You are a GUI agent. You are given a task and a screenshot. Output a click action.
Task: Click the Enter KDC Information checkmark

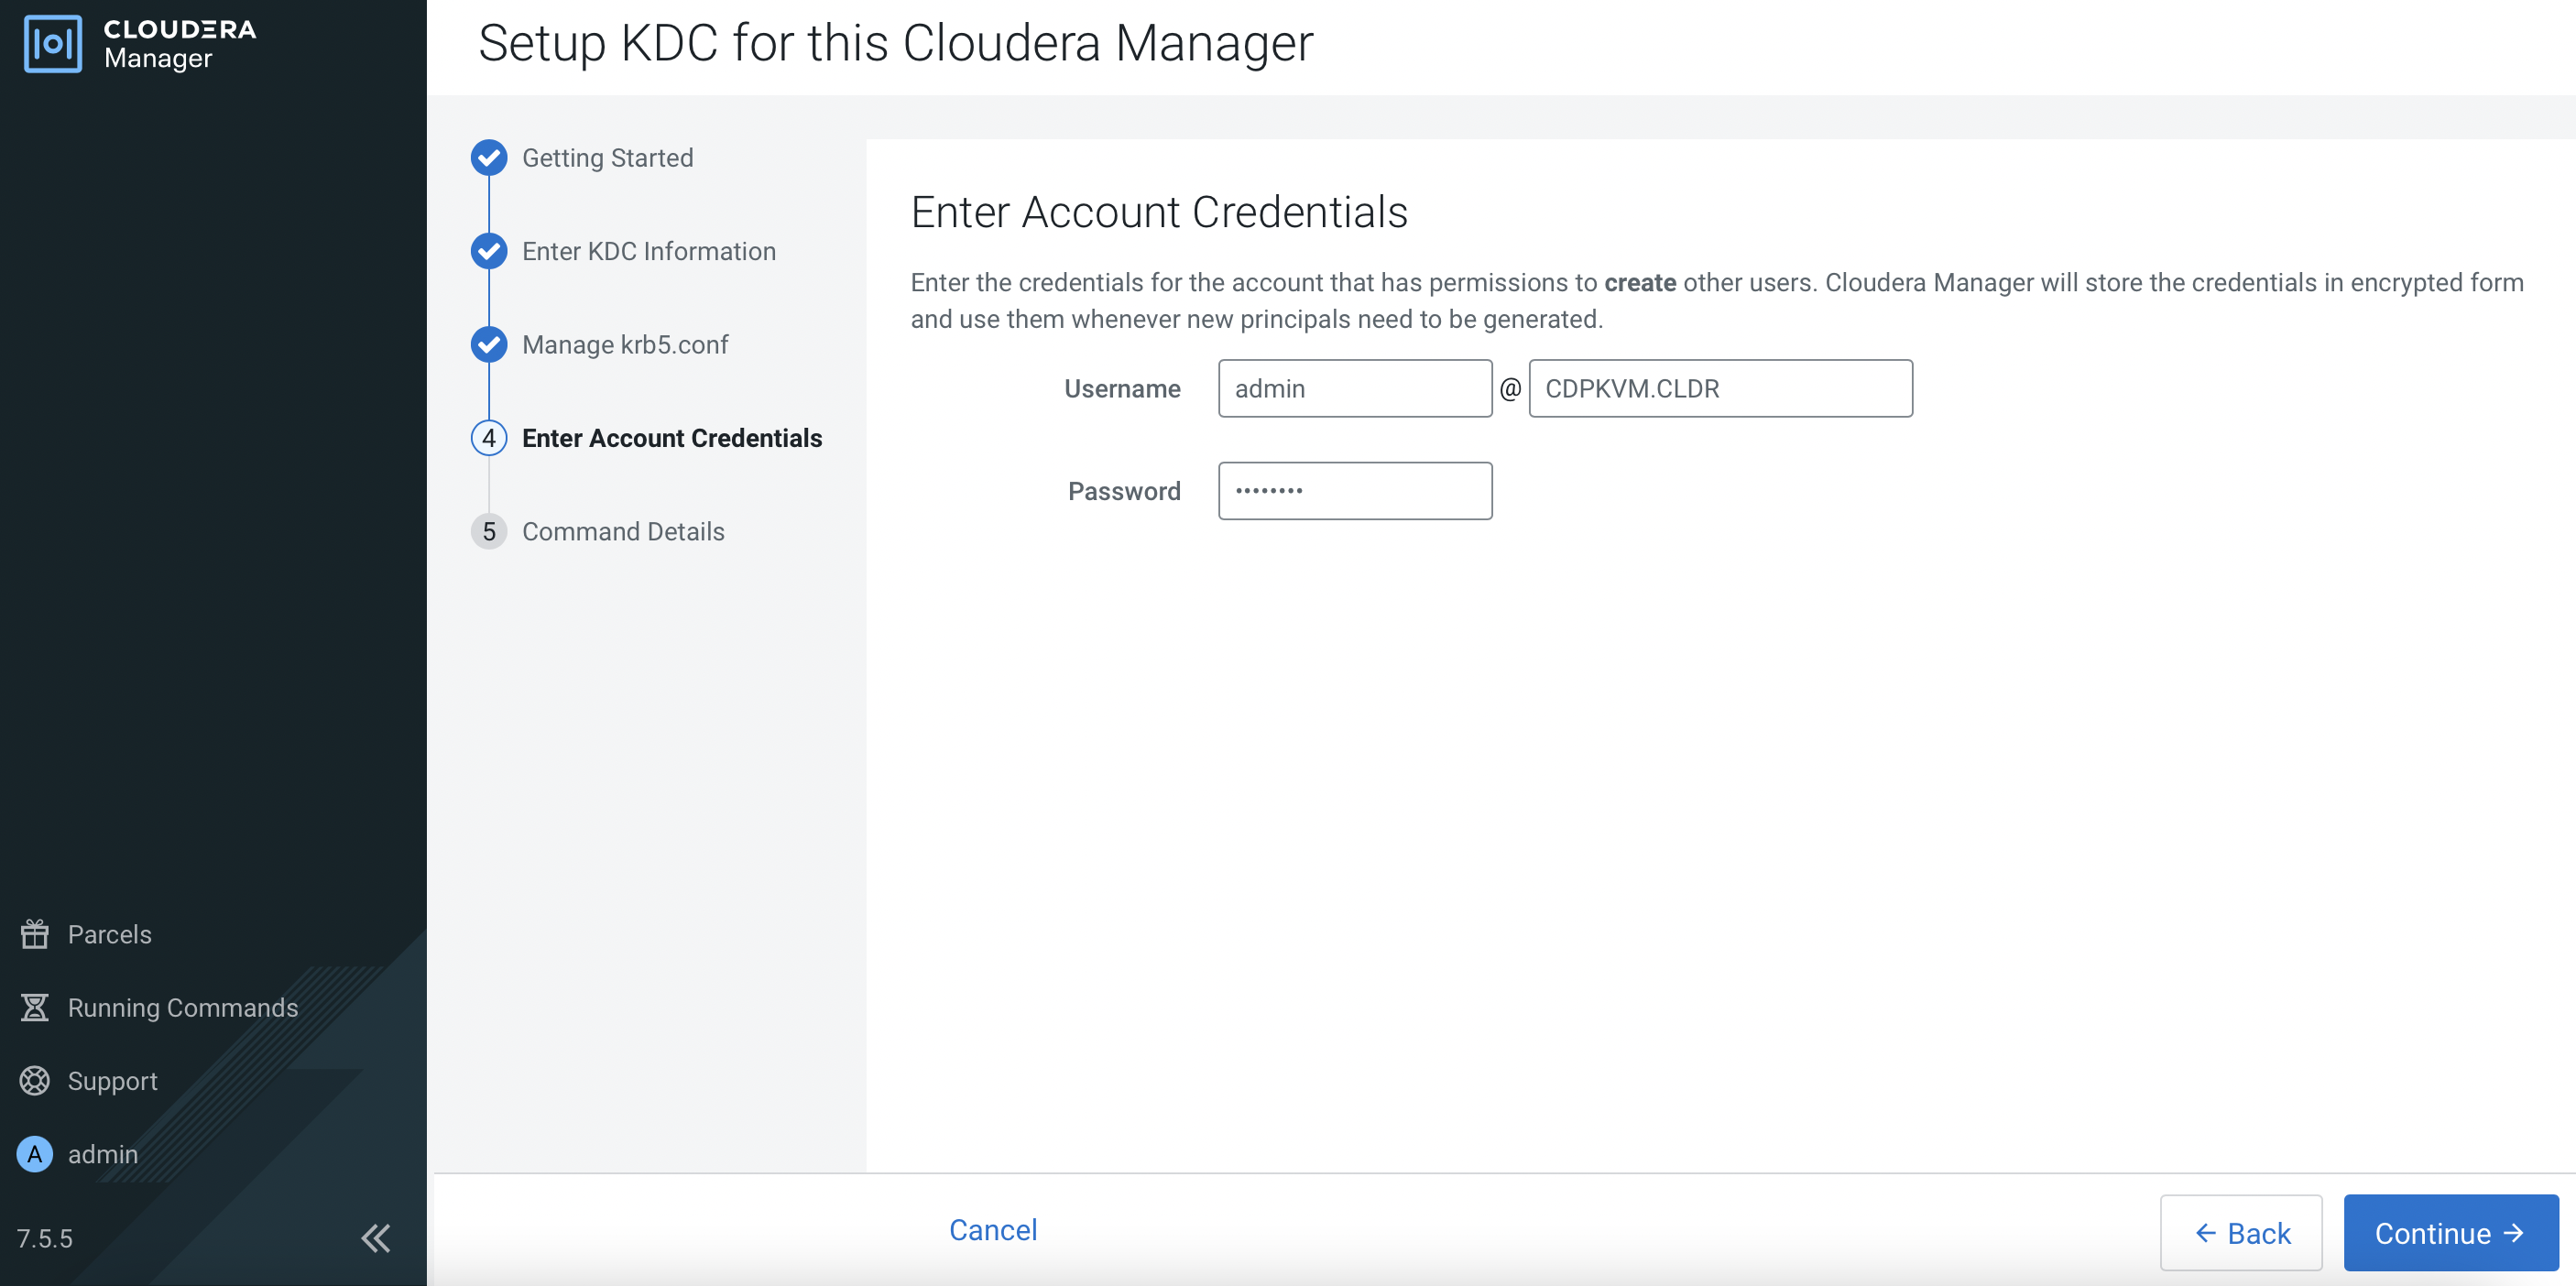tap(489, 251)
